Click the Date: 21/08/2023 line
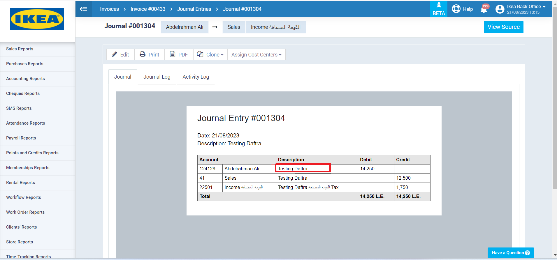Screen dimensions: 557x260 pyautogui.click(x=218, y=136)
